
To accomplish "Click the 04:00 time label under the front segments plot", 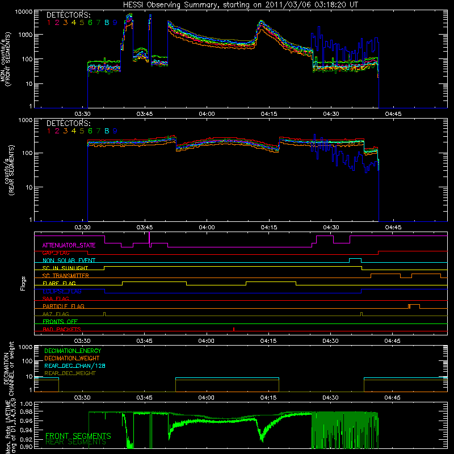I will [x=207, y=114].
